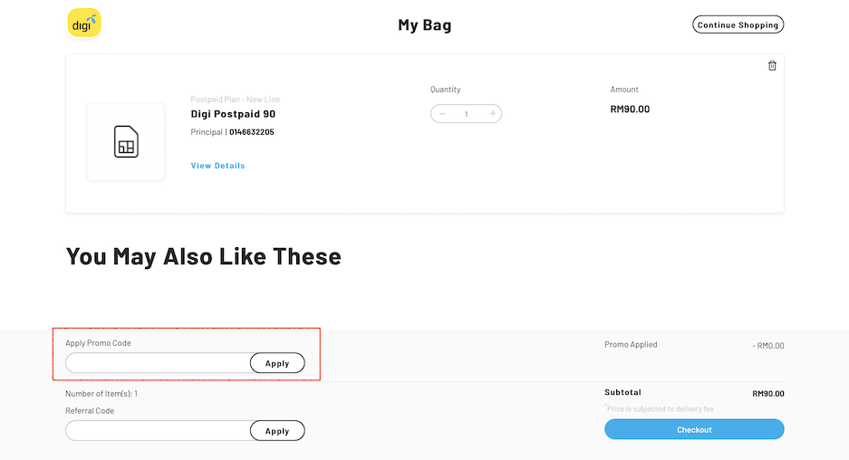Click the Continue Shopping button
Viewport: 849px width, 460px height.
coord(738,24)
